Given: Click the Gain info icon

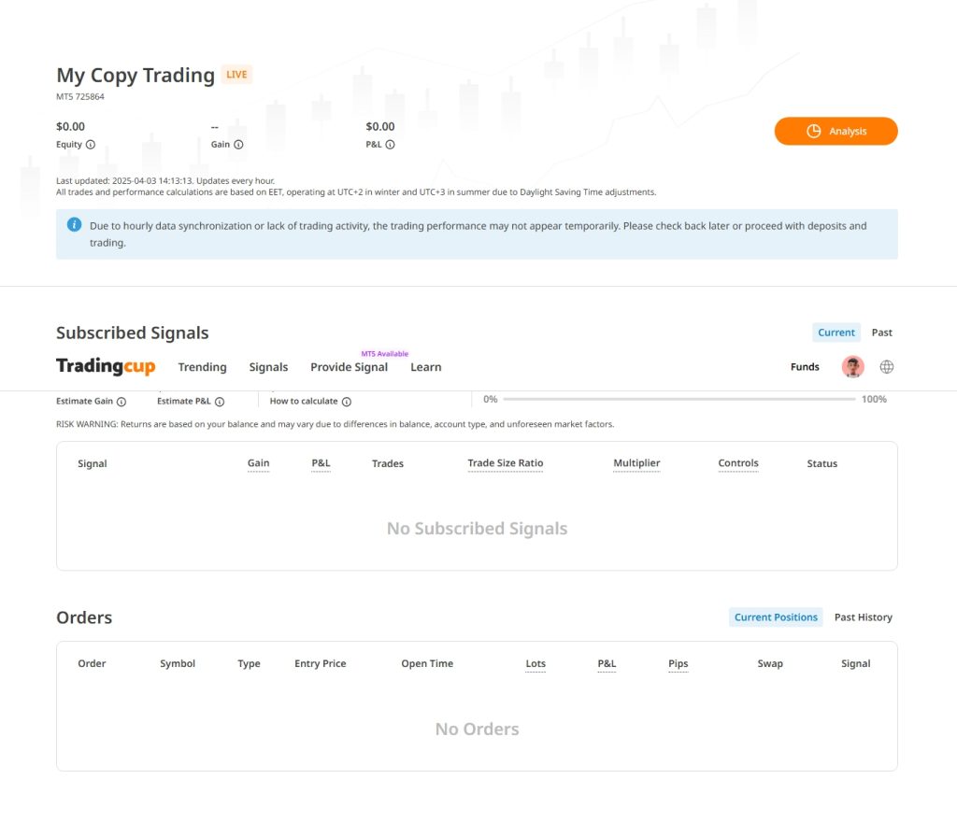Looking at the screenshot, I should (238, 145).
